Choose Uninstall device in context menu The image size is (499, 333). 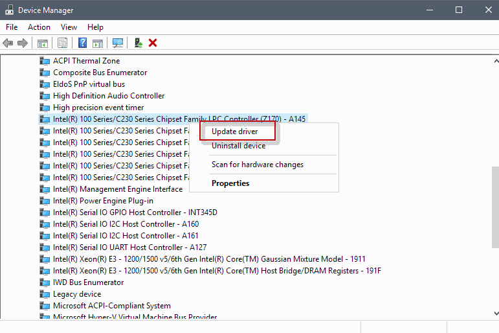point(239,146)
